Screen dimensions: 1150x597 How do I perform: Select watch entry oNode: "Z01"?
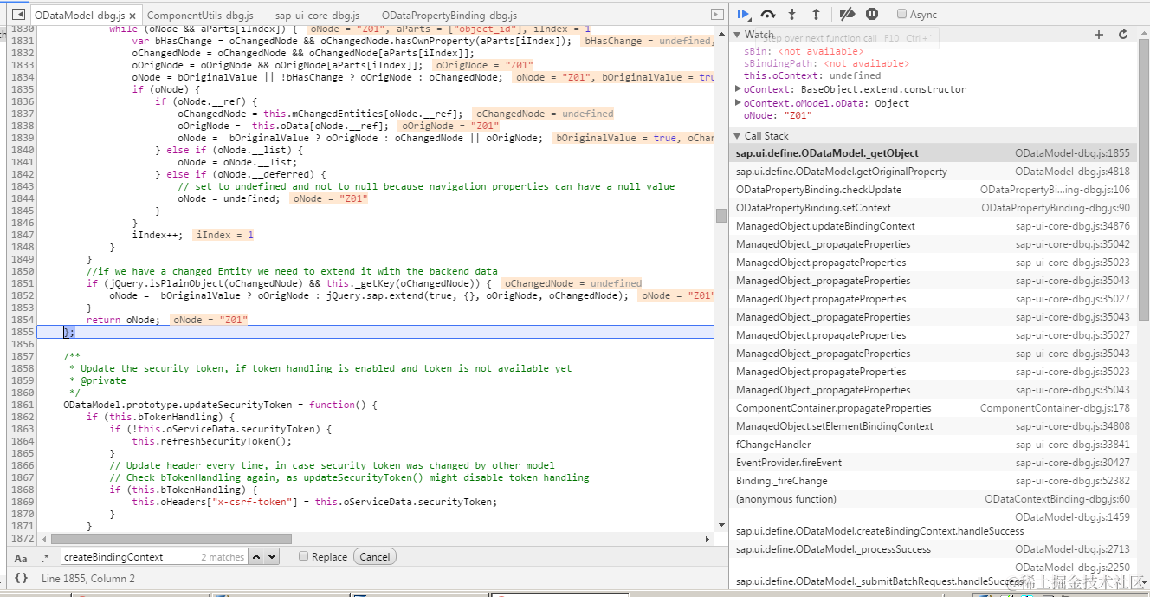pyautogui.click(x=778, y=115)
